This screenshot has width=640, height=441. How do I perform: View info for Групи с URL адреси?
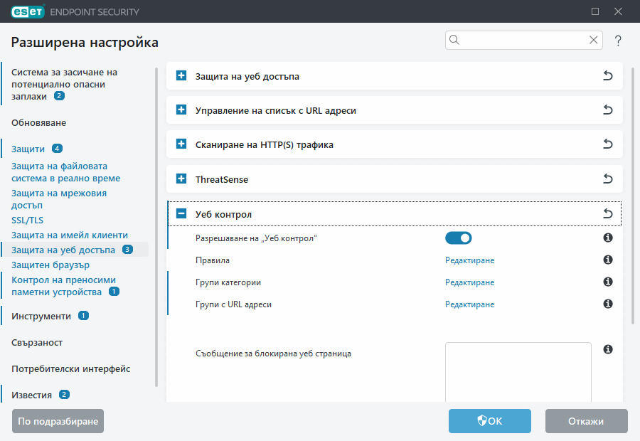click(608, 304)
